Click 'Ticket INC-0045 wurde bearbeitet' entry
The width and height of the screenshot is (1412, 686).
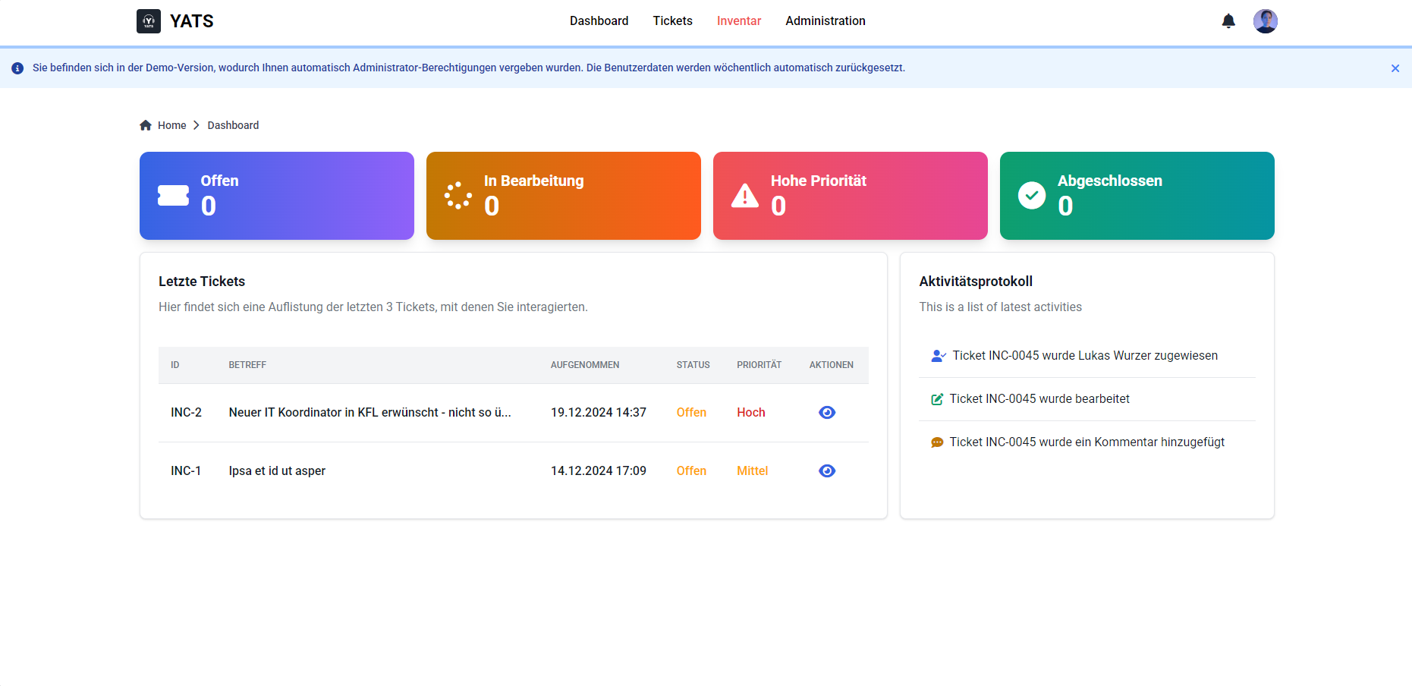click(1039, 399)
